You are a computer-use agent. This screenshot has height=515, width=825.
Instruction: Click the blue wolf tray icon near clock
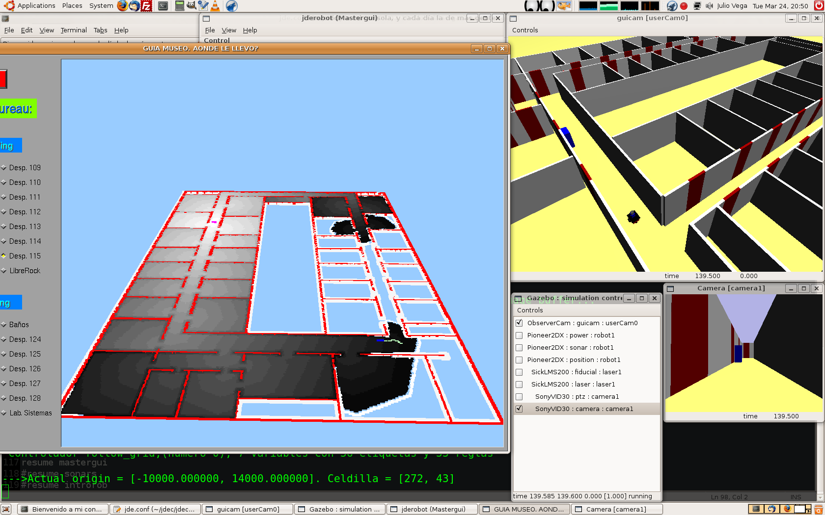(x=672, y=6)
